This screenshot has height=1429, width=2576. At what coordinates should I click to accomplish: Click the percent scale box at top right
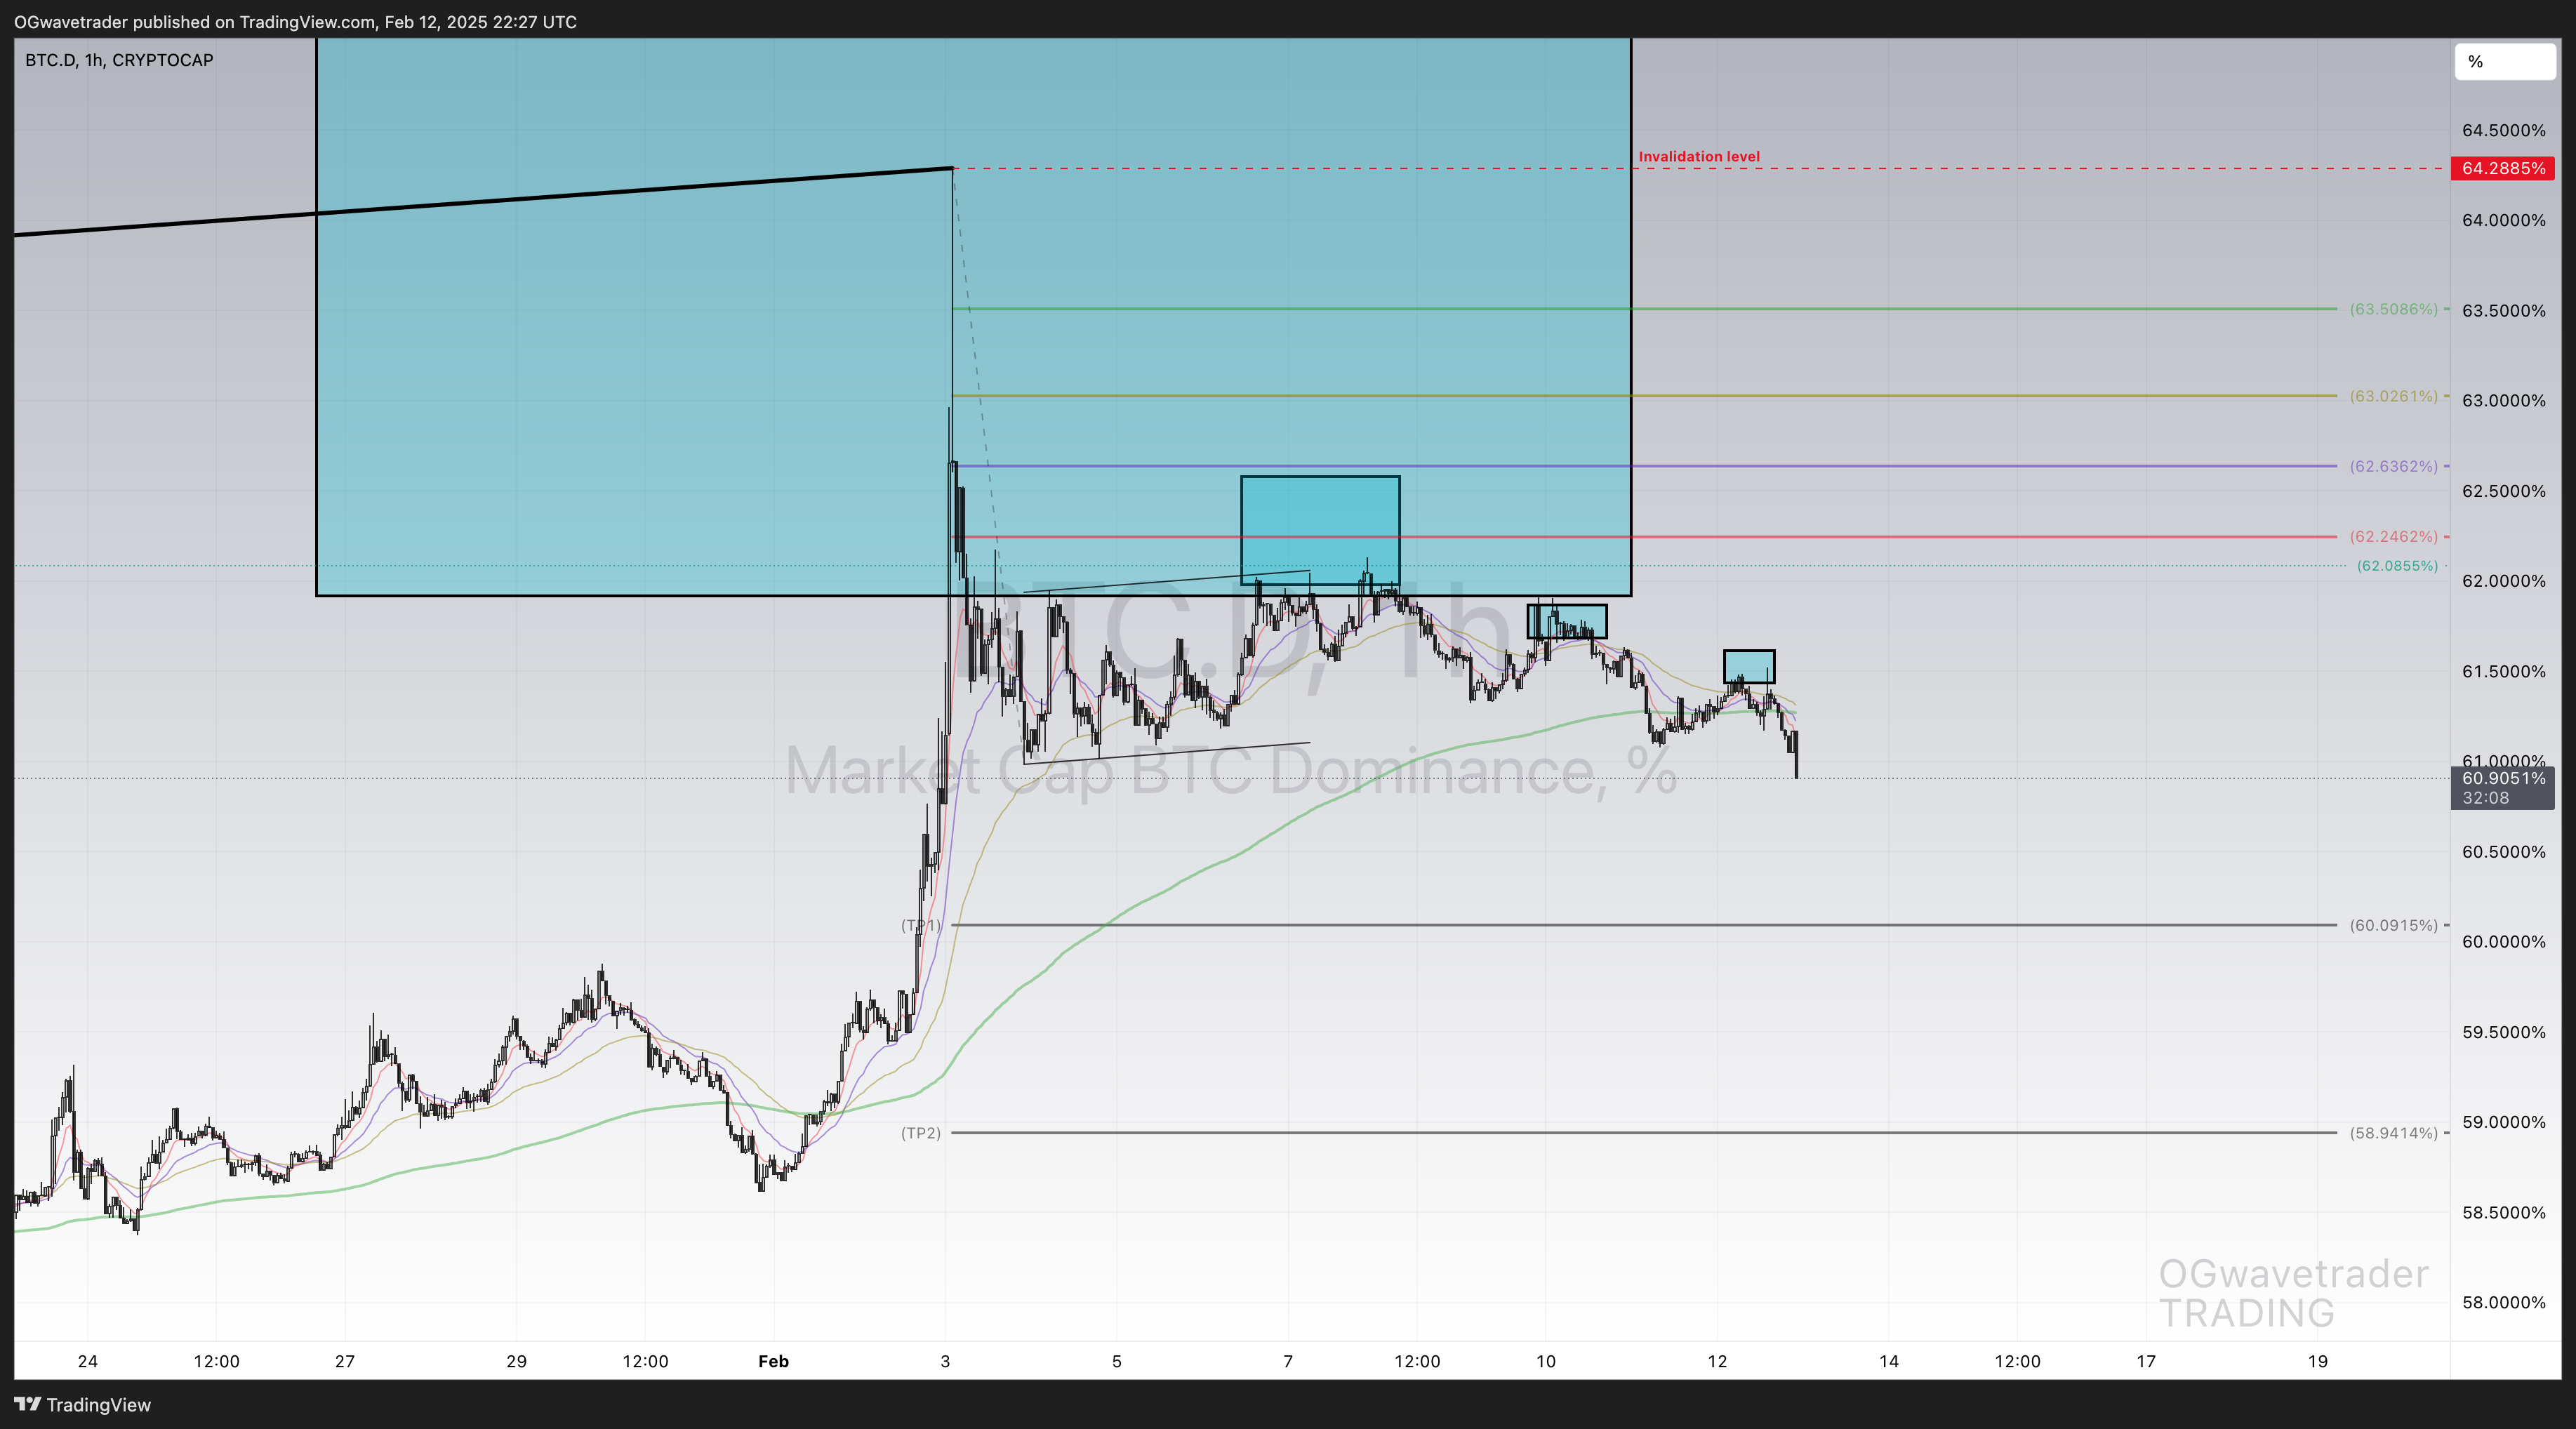point(2505,62)
